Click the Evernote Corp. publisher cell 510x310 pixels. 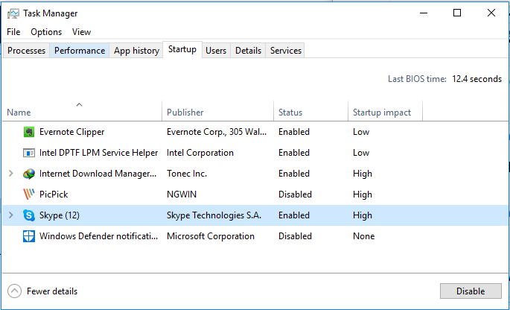pos(217,132)
